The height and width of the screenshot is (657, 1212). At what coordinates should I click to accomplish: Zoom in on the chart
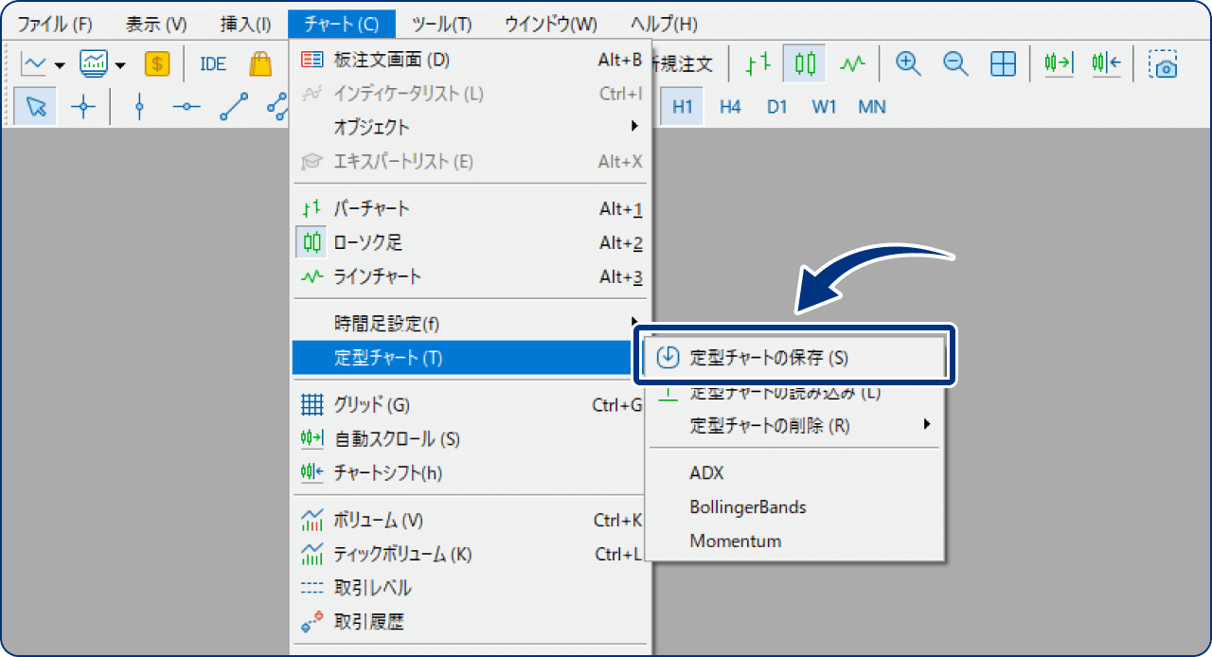907,63
